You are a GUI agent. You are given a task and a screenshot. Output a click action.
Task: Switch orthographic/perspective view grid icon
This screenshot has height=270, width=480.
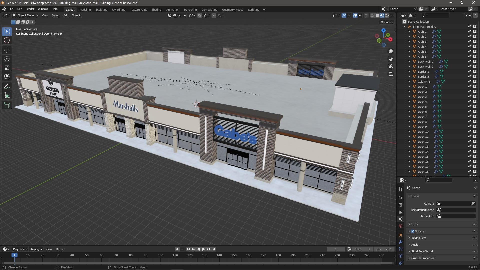tap(391, 74)
